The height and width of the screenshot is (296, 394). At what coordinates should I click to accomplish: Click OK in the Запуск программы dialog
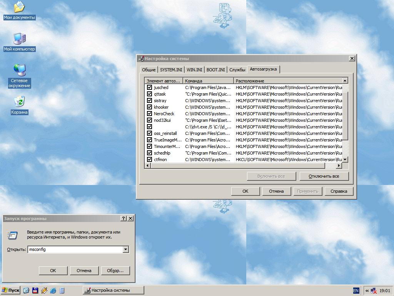53,271
